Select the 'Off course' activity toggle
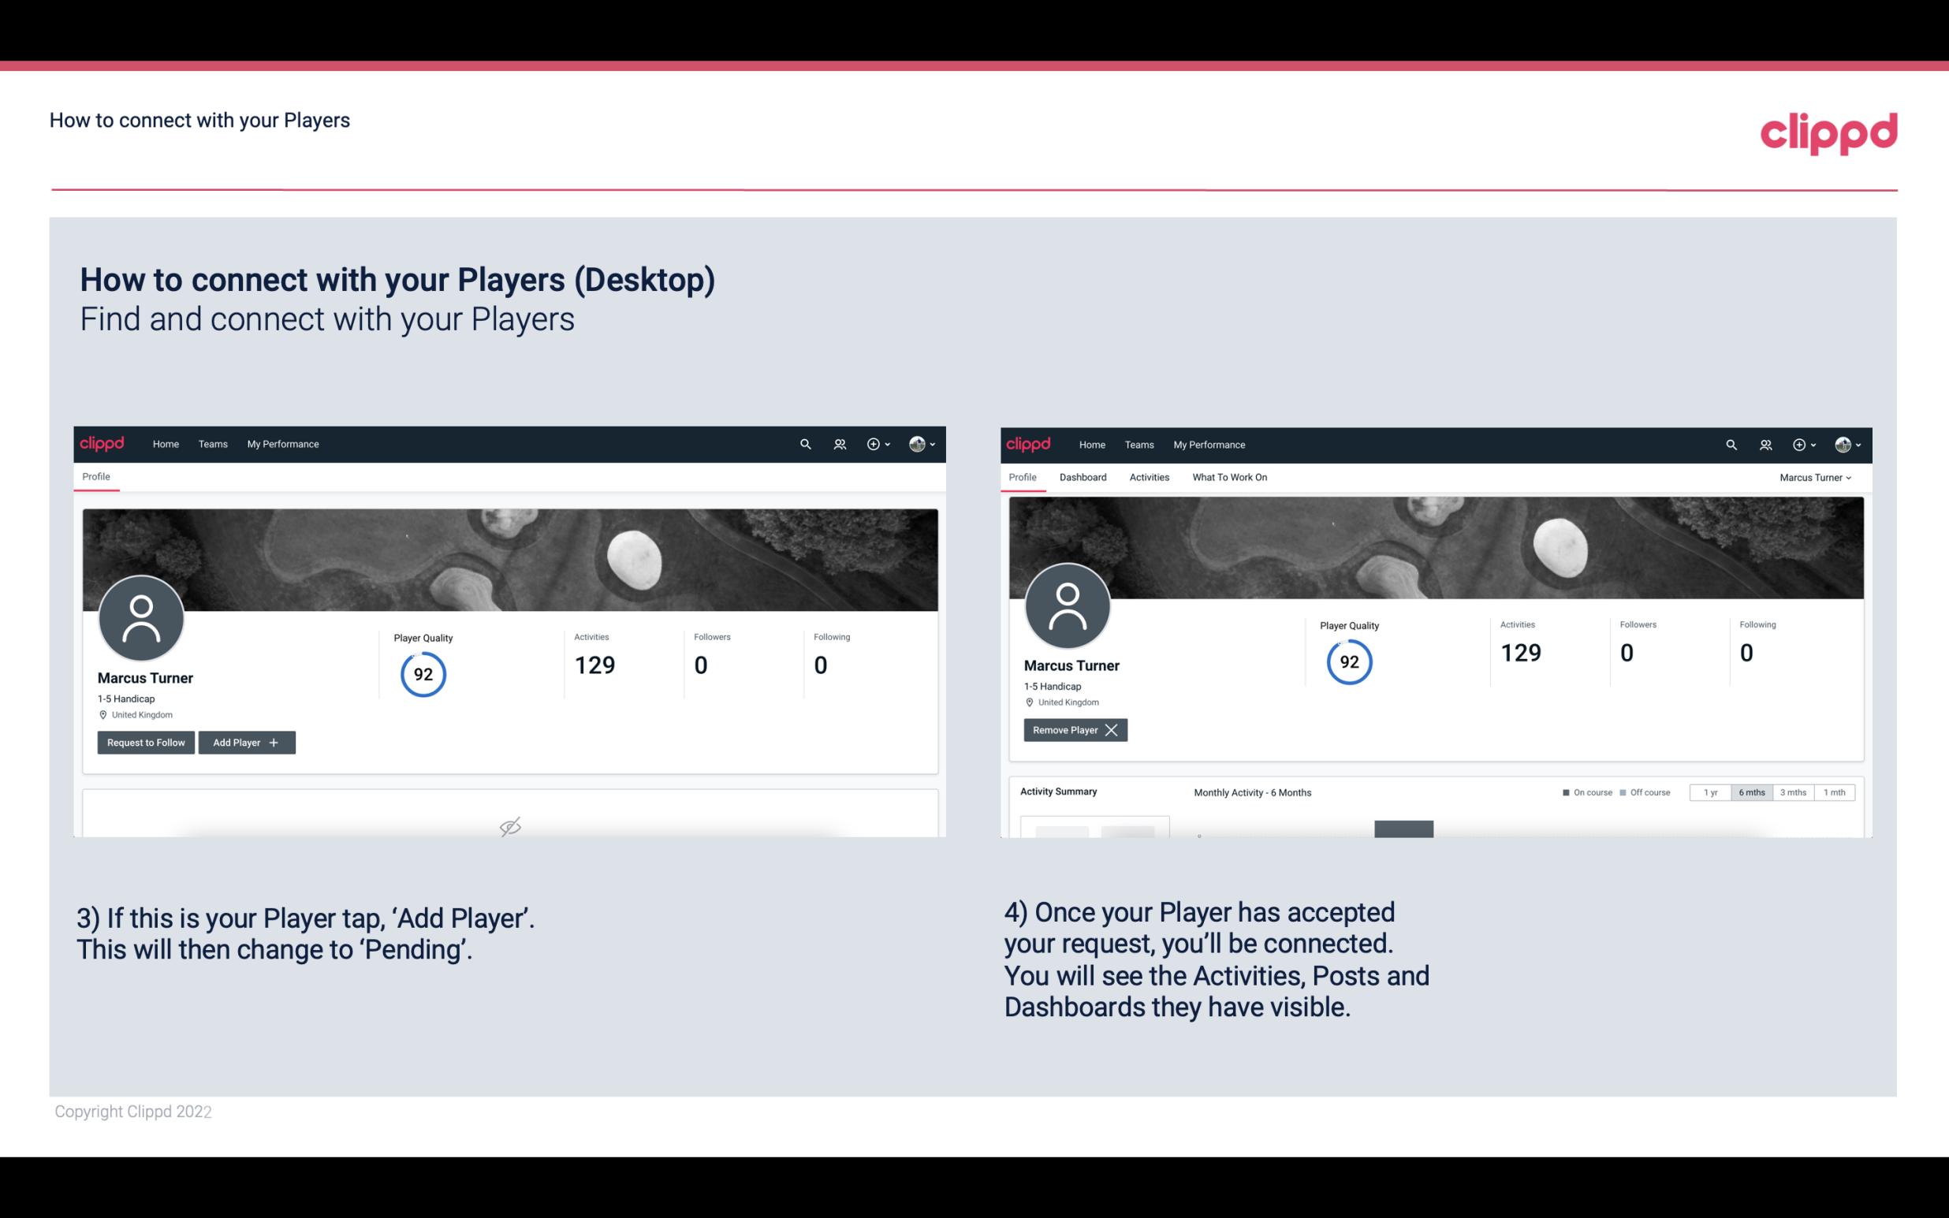 1645,792
